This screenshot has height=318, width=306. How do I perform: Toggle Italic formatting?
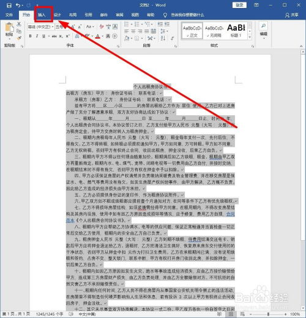(37, 36)
